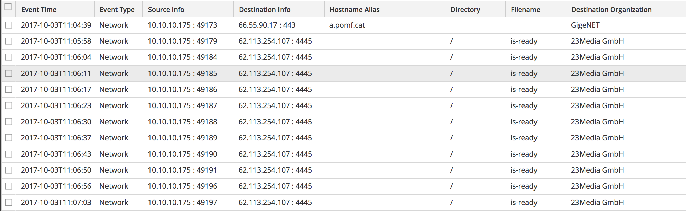Click source 10.10.10.175 : 49191 cell
This screenshot has height=211, width=686.
[182, 170]
